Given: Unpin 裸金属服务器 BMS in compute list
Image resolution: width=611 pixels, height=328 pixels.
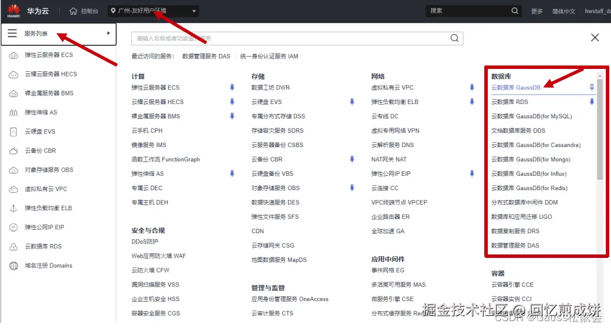Looking at the screenshot, I should [x=232, y=116].
